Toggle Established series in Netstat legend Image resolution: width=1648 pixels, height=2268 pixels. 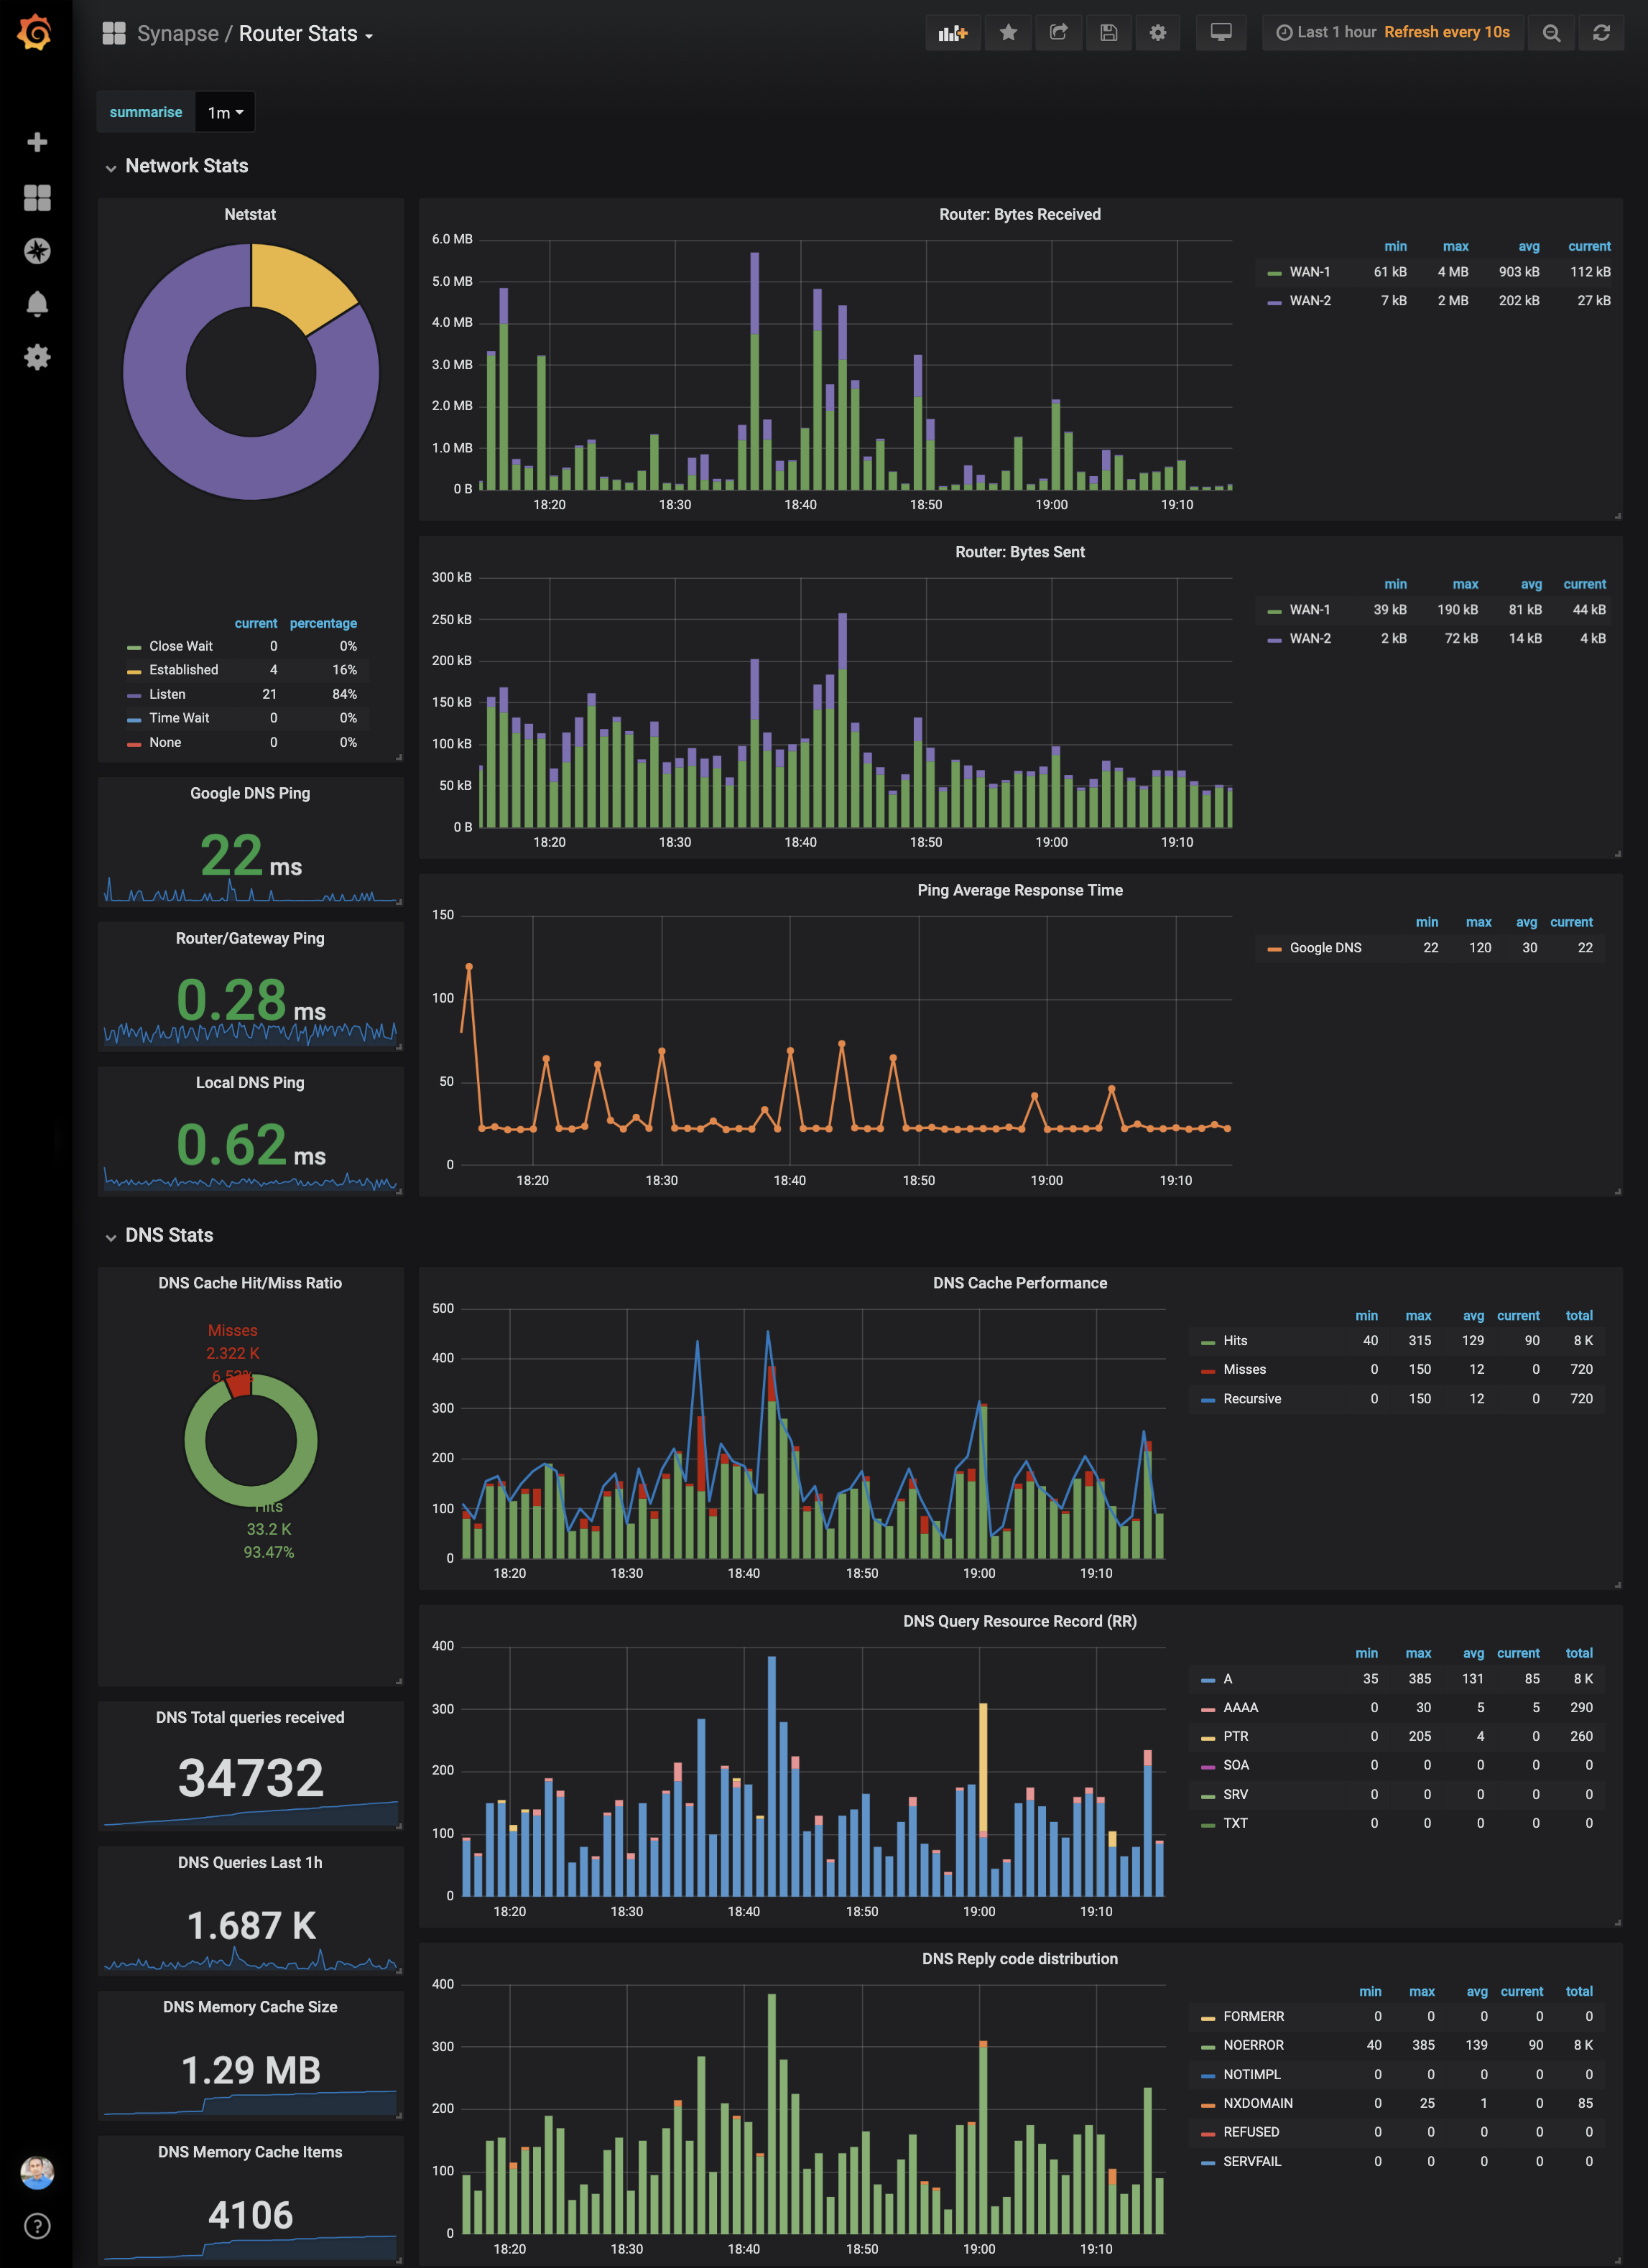pos(183,670)
